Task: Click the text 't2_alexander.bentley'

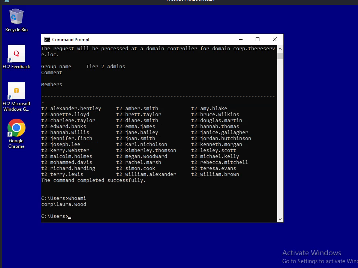Action: click(71, 109)
